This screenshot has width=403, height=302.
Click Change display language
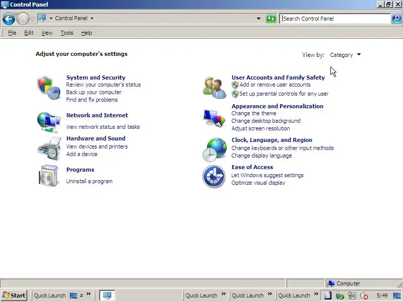(x=261, y=156)
